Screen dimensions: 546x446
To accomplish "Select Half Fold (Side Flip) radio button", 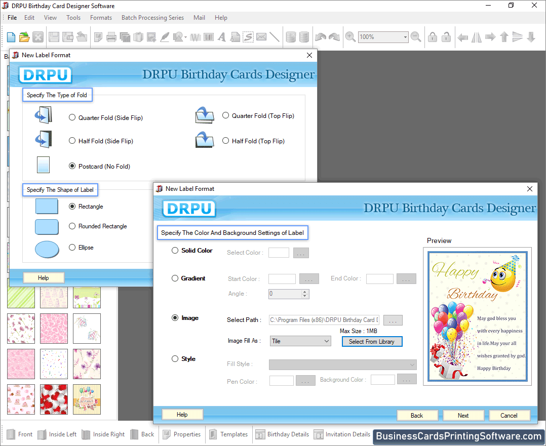I will point(72,141).
